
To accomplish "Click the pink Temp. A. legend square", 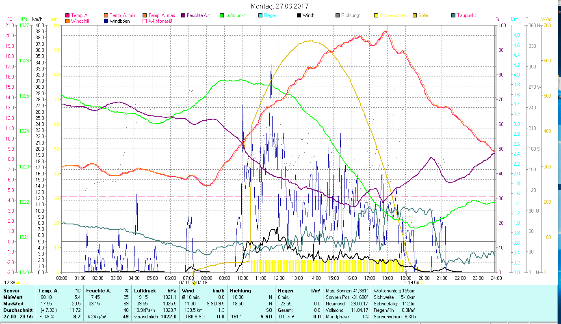I will (67, 15).
